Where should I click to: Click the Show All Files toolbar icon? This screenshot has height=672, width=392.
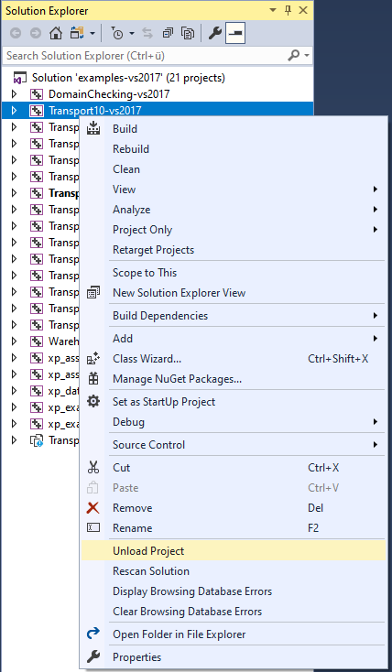[188, 34]
